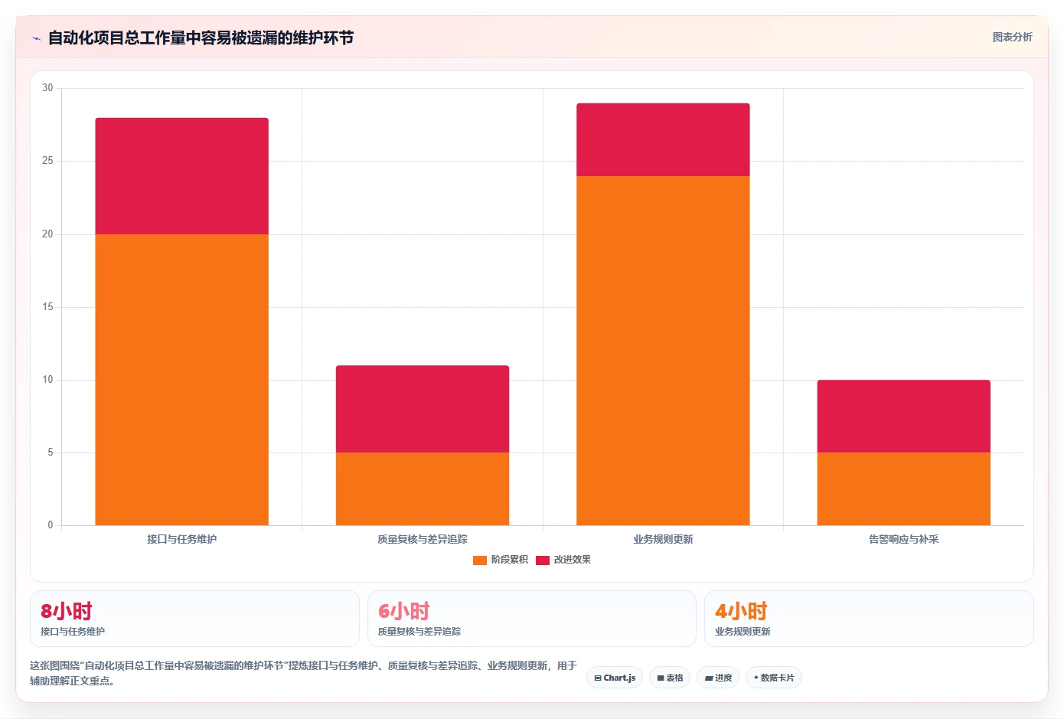Click red segment of 业务规则更新 bar
The width and height of the screenshot is (1064, 719).
663,140
